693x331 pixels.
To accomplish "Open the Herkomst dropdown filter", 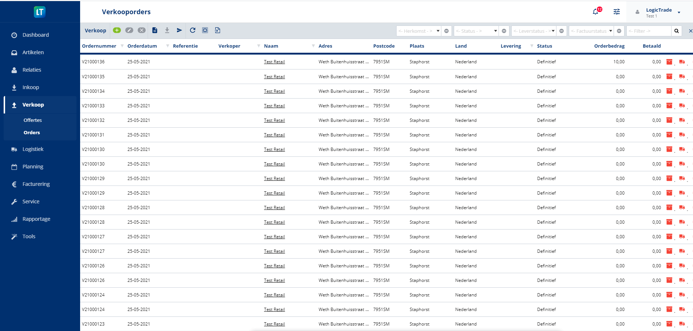I will point(419,31).
